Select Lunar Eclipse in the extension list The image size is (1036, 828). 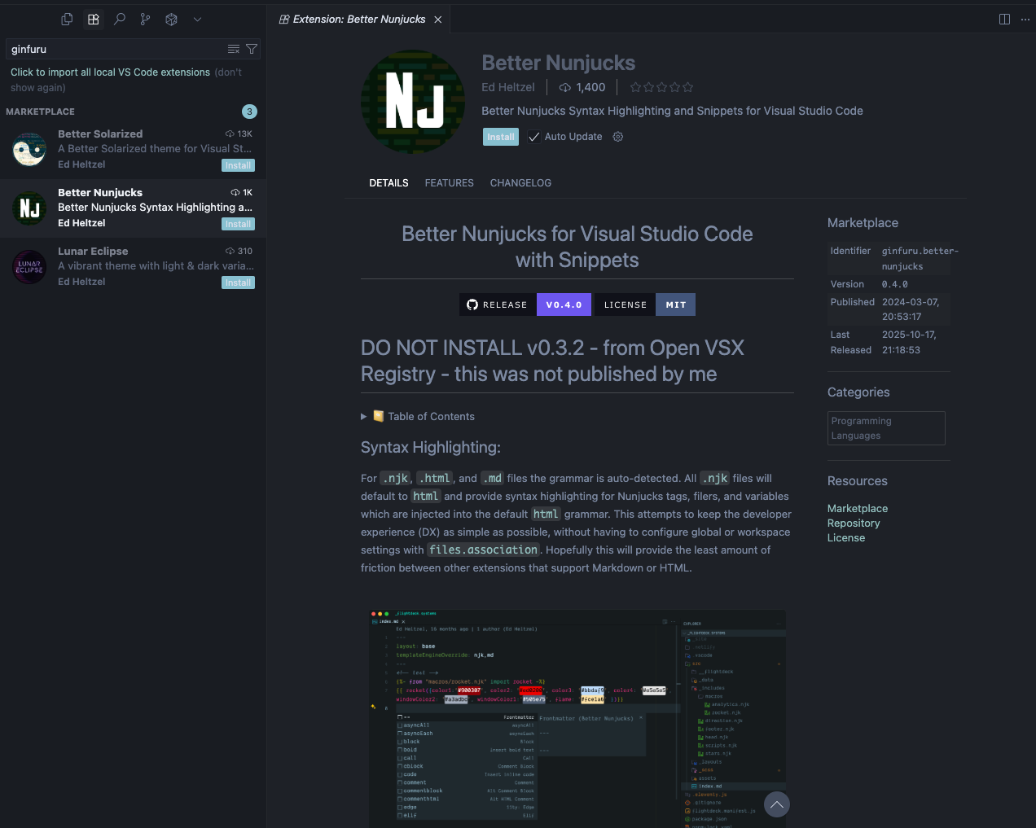(x=130, y=266)
